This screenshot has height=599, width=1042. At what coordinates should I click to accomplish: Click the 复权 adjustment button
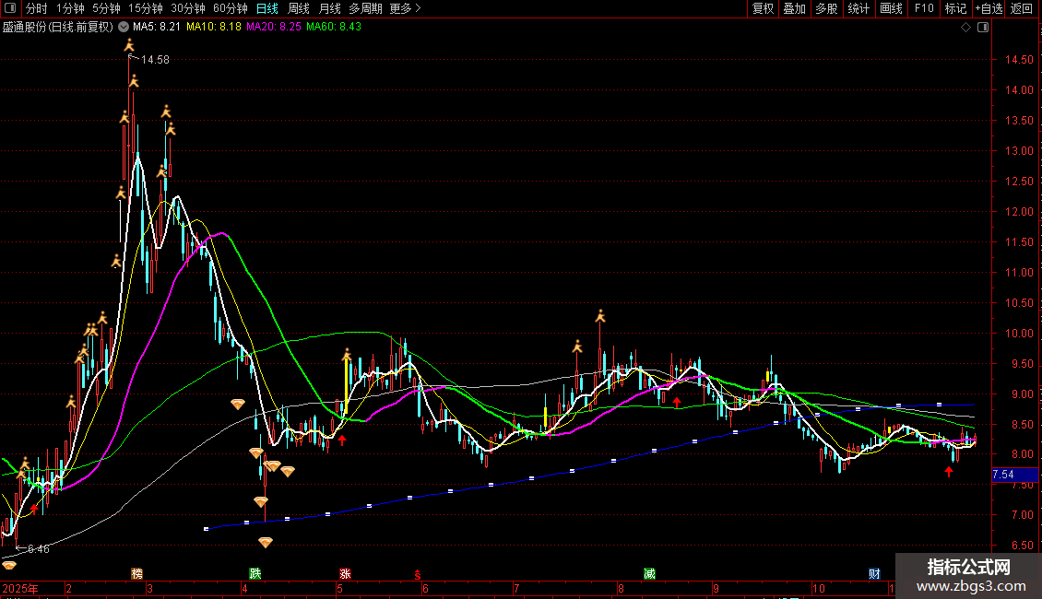coord(763,9)
